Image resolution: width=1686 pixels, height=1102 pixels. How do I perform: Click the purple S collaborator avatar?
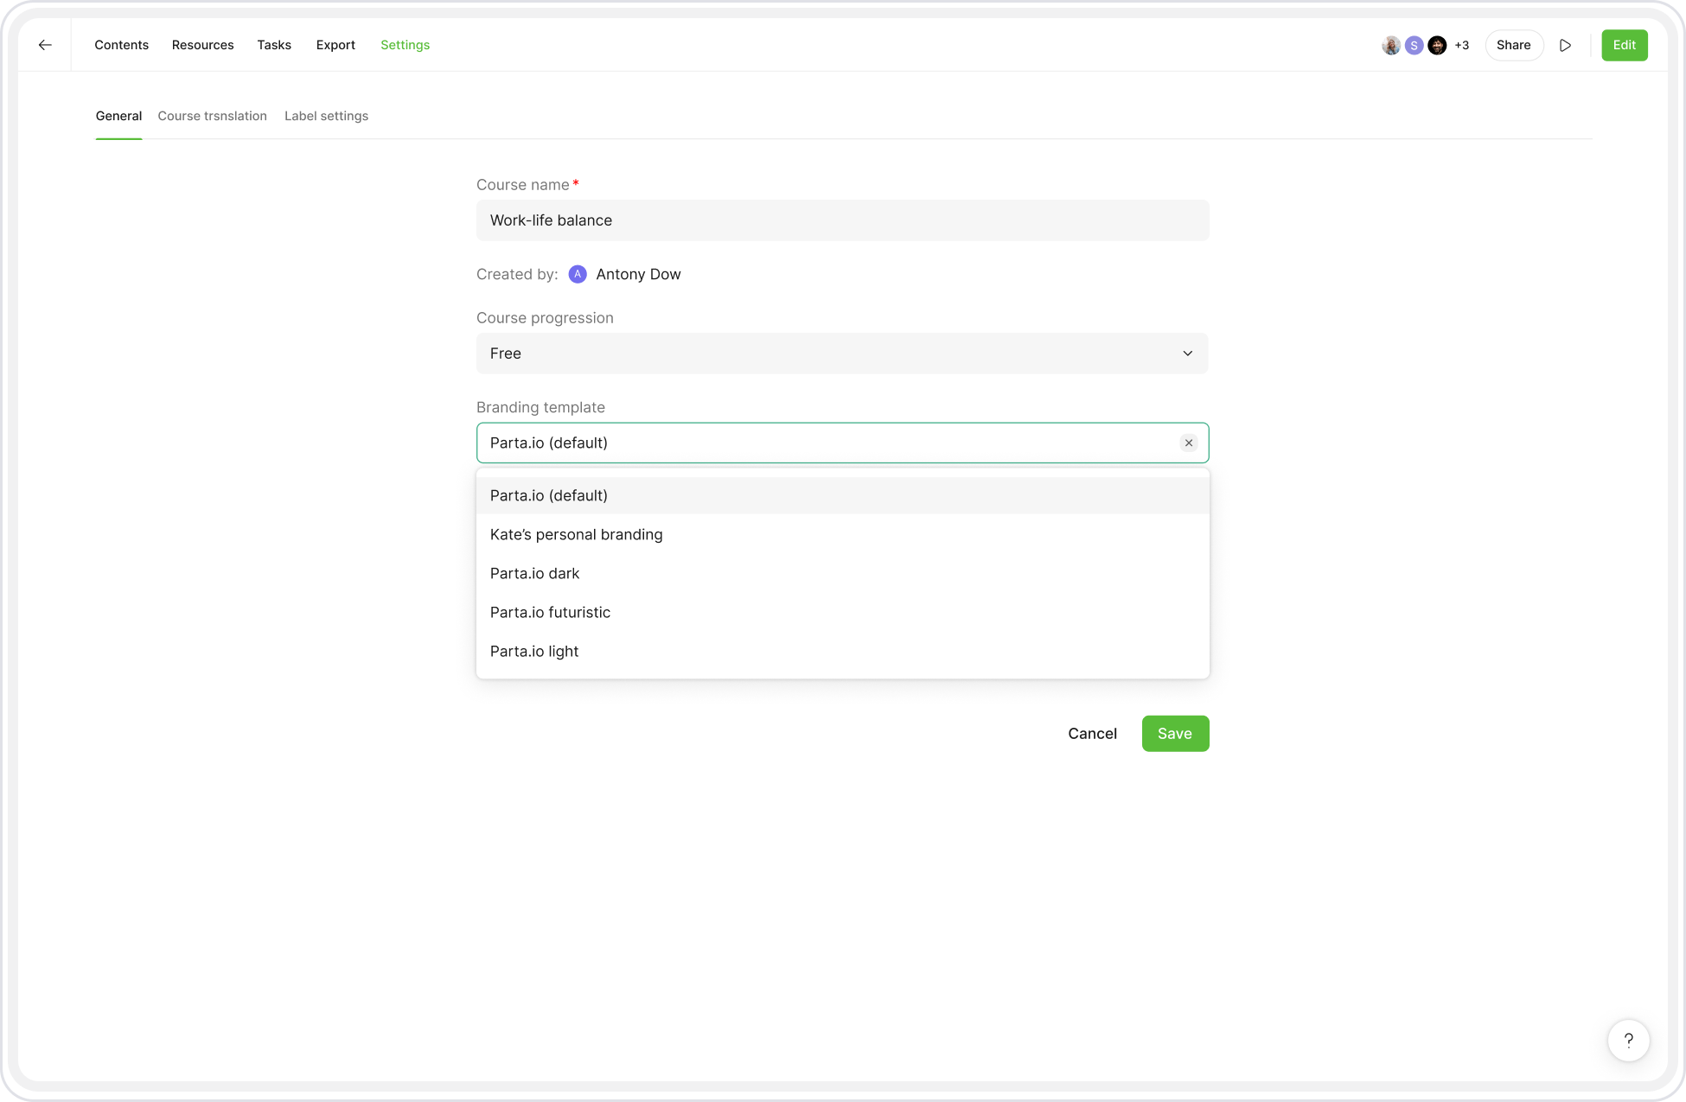coord(1414,46)
